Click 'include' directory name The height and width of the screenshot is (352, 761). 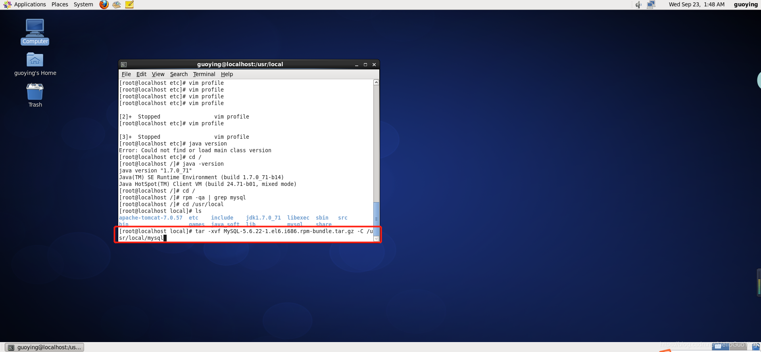tap(222, 218)
